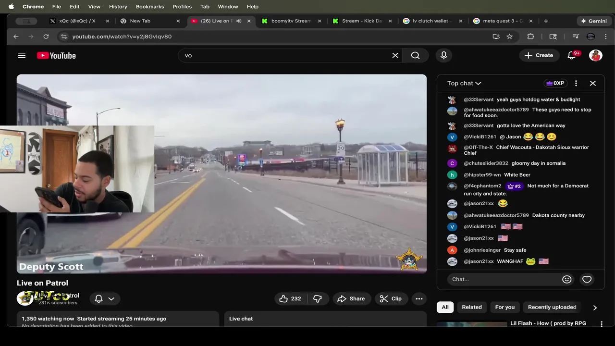Click the Live on Patrol video player

pyautogui.click(x=221, y=173)
